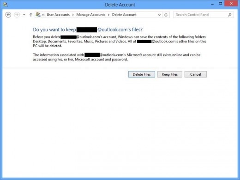The image size is (240, 180).
Task: Expand arrow after User Accounts breadcrumb
Action: tap(73, 15)
